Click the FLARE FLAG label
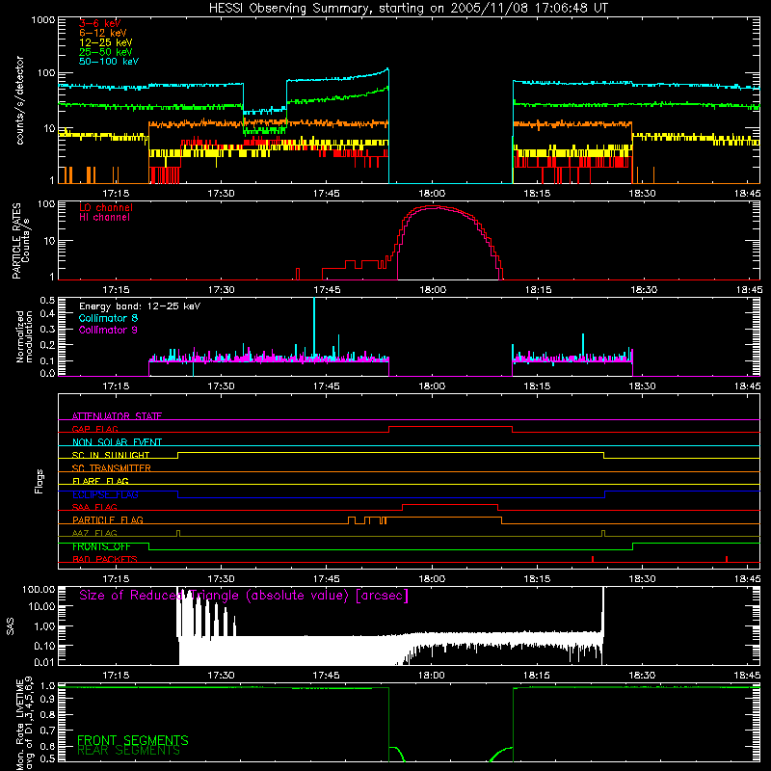The height and width of the screenshot is (771, 771). [x=100, y=481]
